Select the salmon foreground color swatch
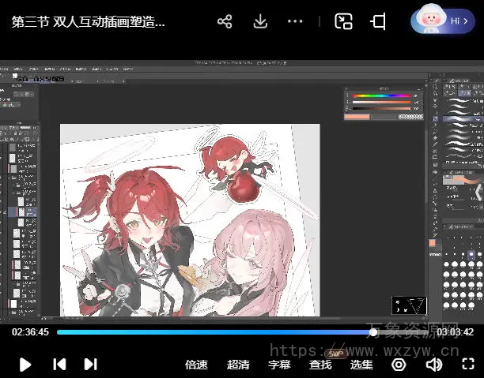Image resolution: width=484 pixels, height=378 pixels. click(357, 117)
